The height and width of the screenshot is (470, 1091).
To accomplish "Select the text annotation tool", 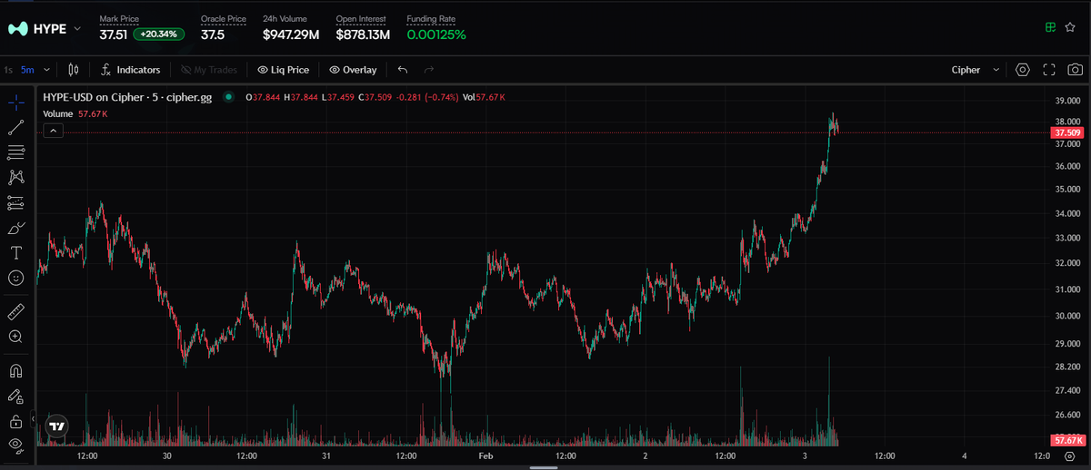I will (x=15, y=252).
